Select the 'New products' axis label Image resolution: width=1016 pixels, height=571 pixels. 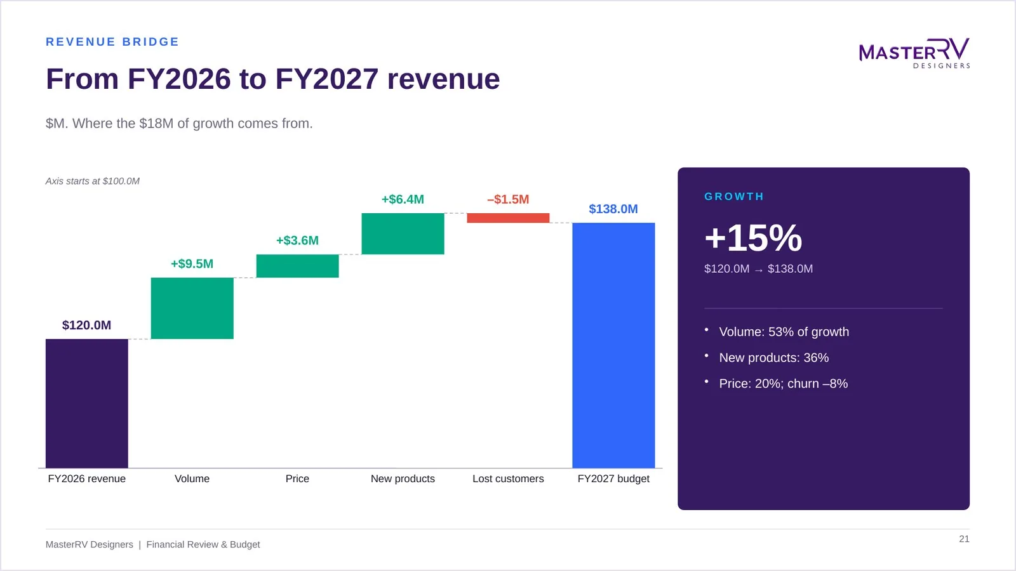click(x=403, y=479)
